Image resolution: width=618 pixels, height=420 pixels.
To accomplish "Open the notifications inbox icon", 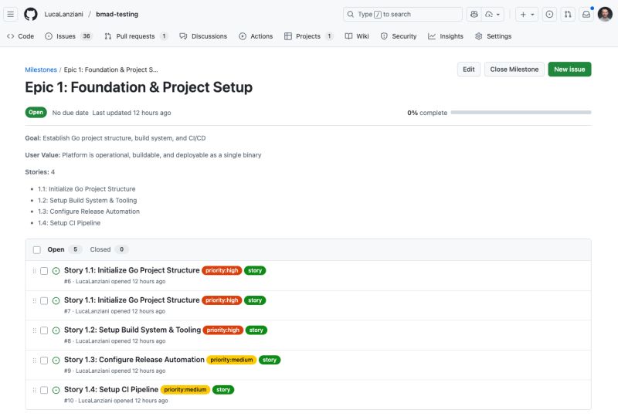I will click(586, 14).
